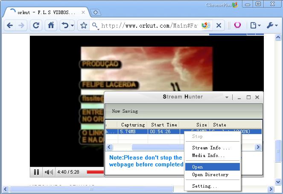Click the browser forward arrow

pyautogui.click(x=21, y=26)
